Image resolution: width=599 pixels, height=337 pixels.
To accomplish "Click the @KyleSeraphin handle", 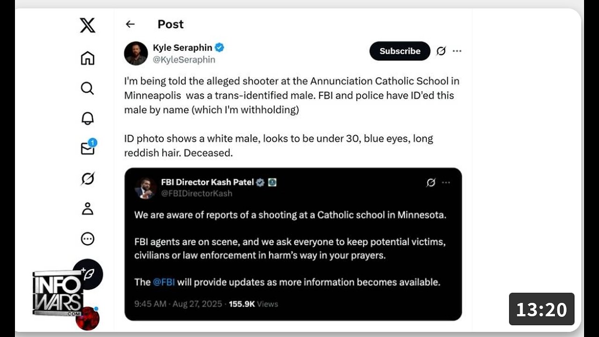I will tap(184, 60).
